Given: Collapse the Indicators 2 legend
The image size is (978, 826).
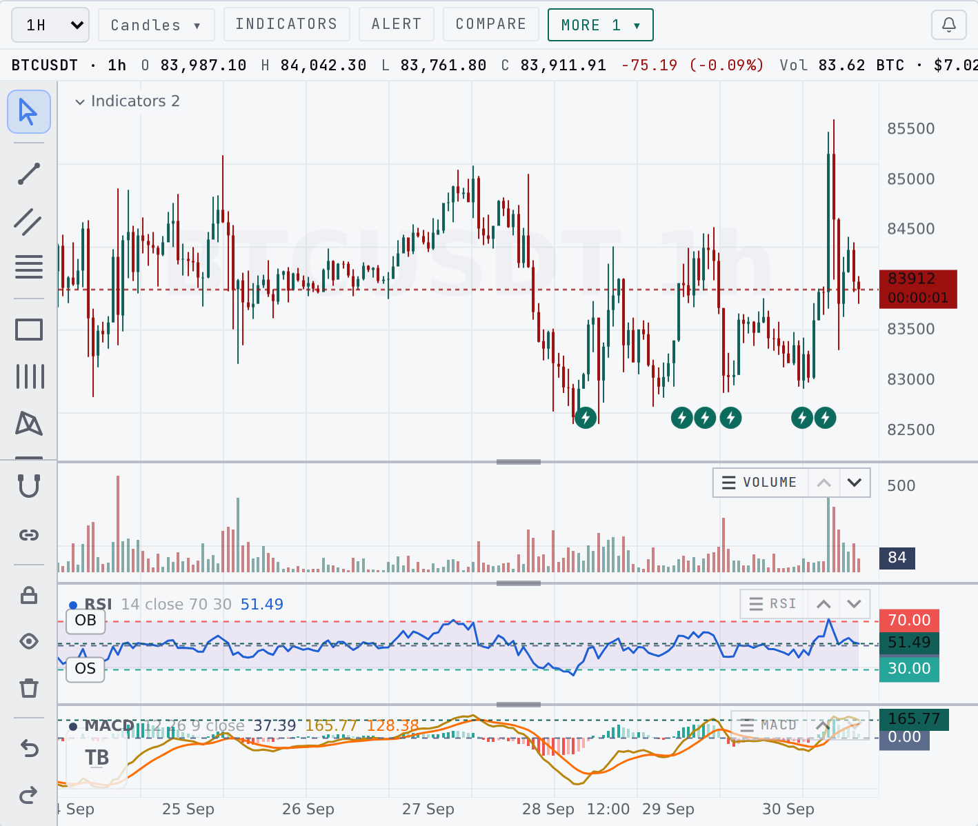Looking at the screenshot, I should click(80, 101).
